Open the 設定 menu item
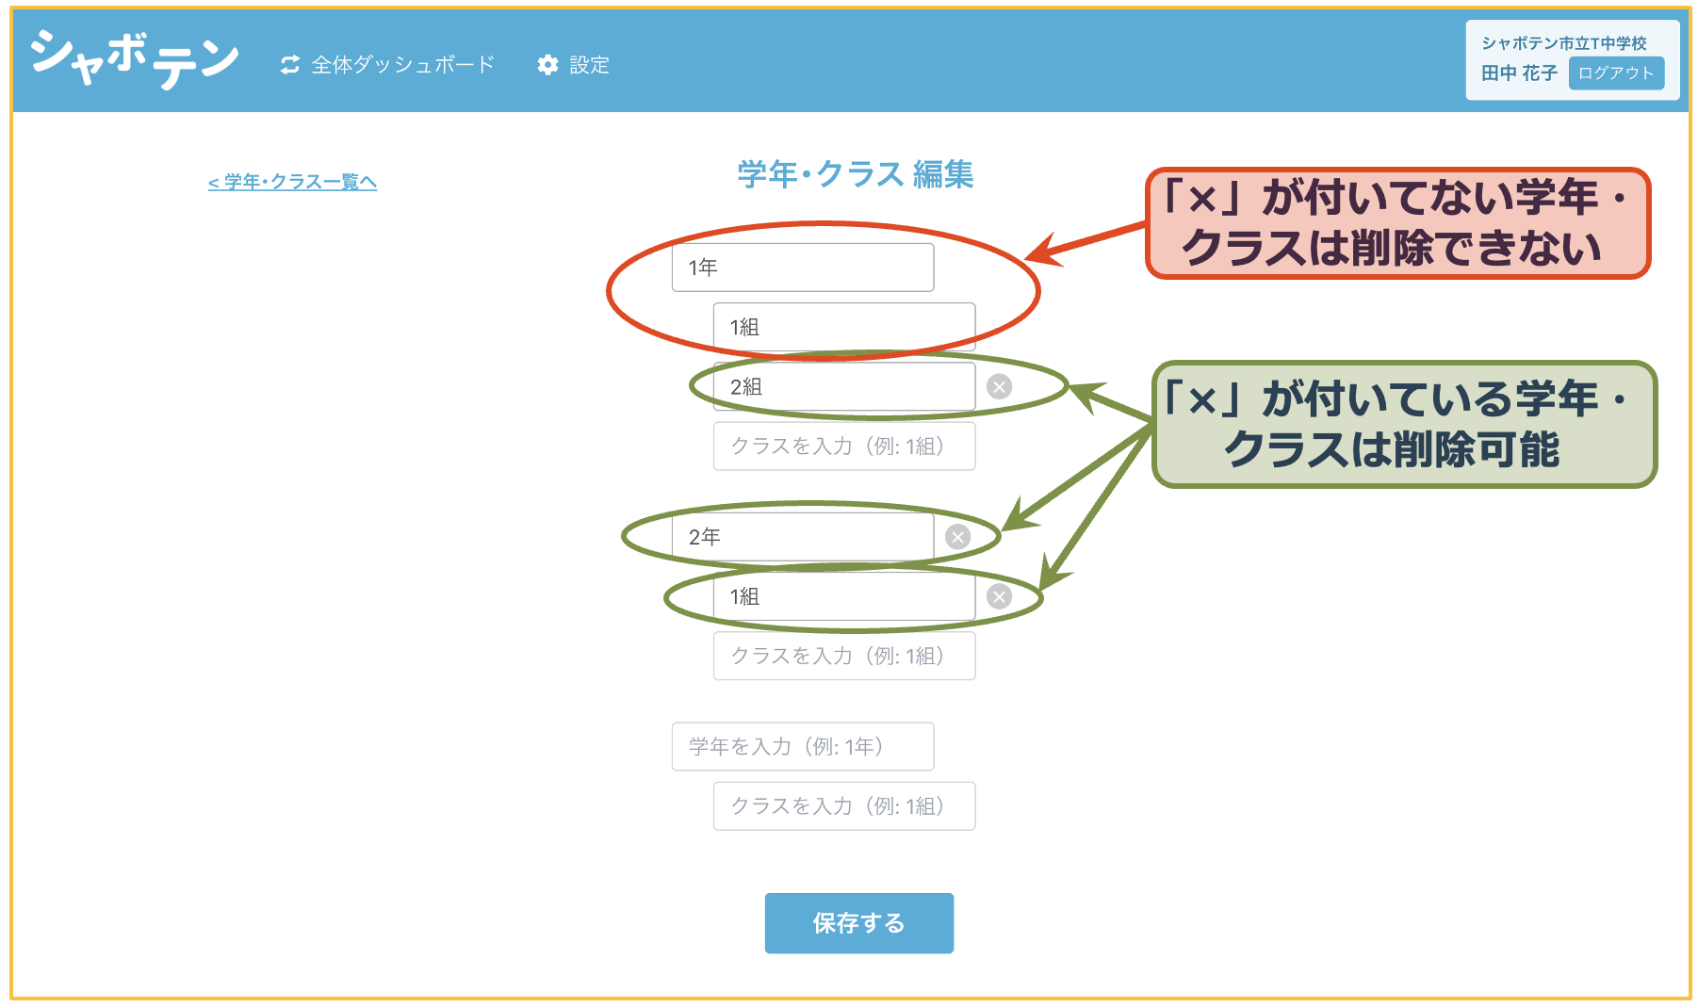 pos(589,65)
